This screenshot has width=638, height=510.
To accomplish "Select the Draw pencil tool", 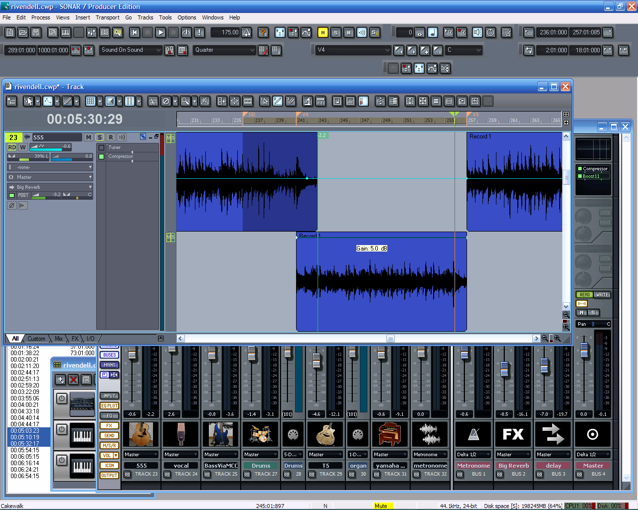I will pyautogui.click(x=67, y=101).
